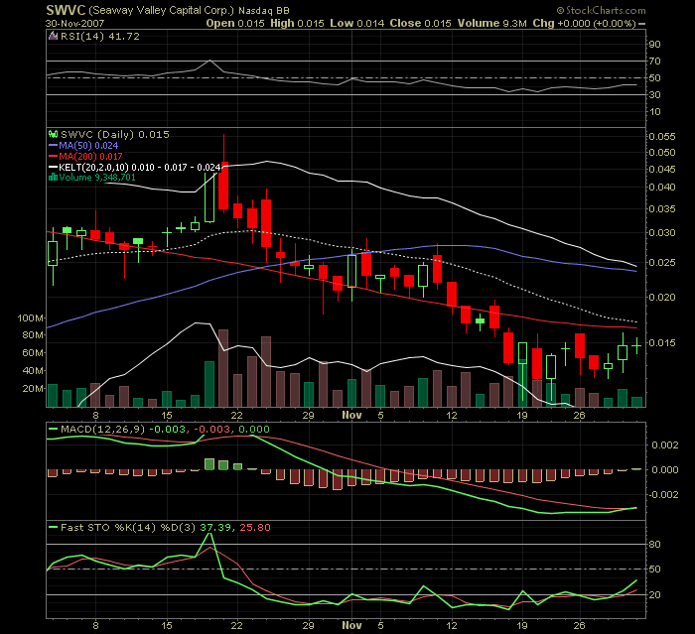Click the Open 0.015 value

[235, 24]
